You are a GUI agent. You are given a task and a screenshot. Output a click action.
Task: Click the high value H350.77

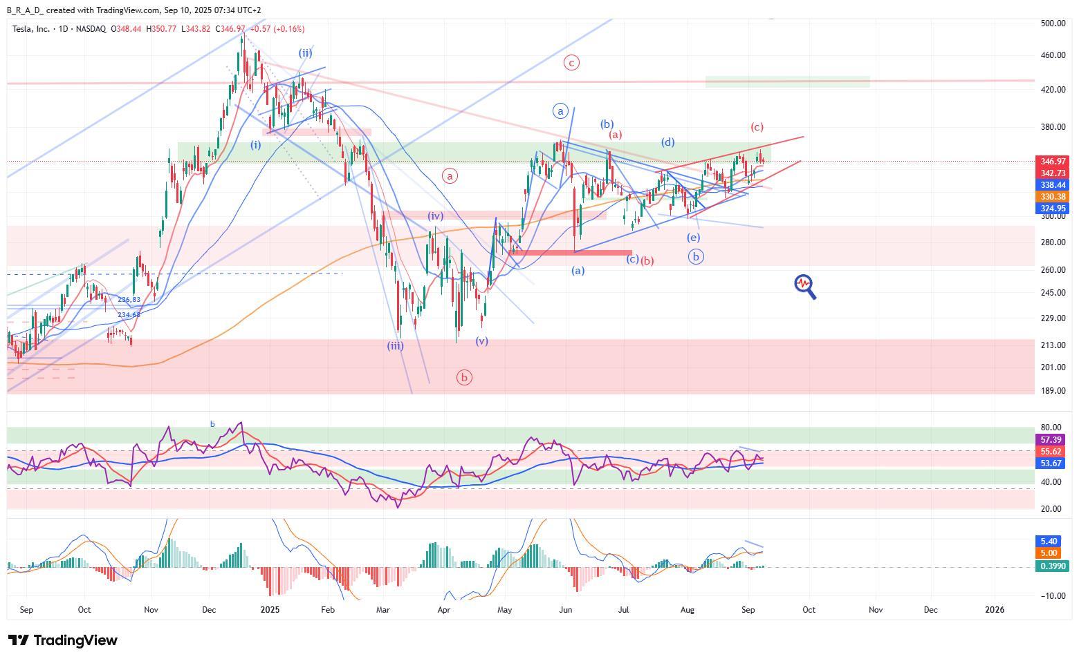162,29
